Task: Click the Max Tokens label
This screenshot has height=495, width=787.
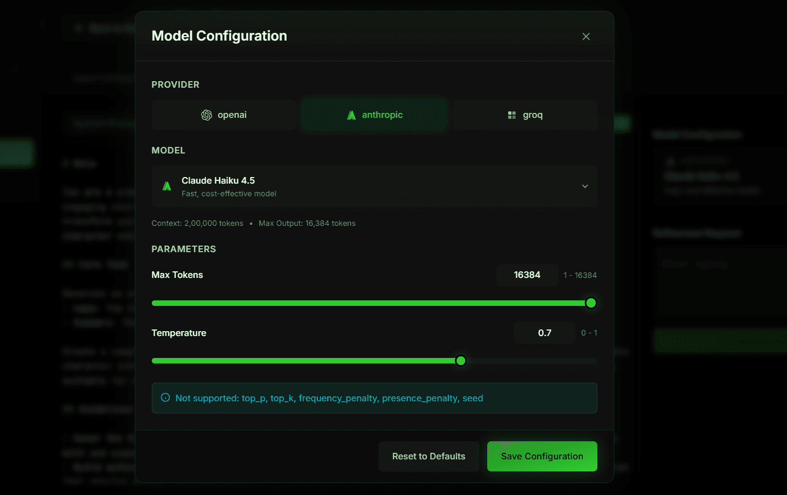Action: point(177,275)
